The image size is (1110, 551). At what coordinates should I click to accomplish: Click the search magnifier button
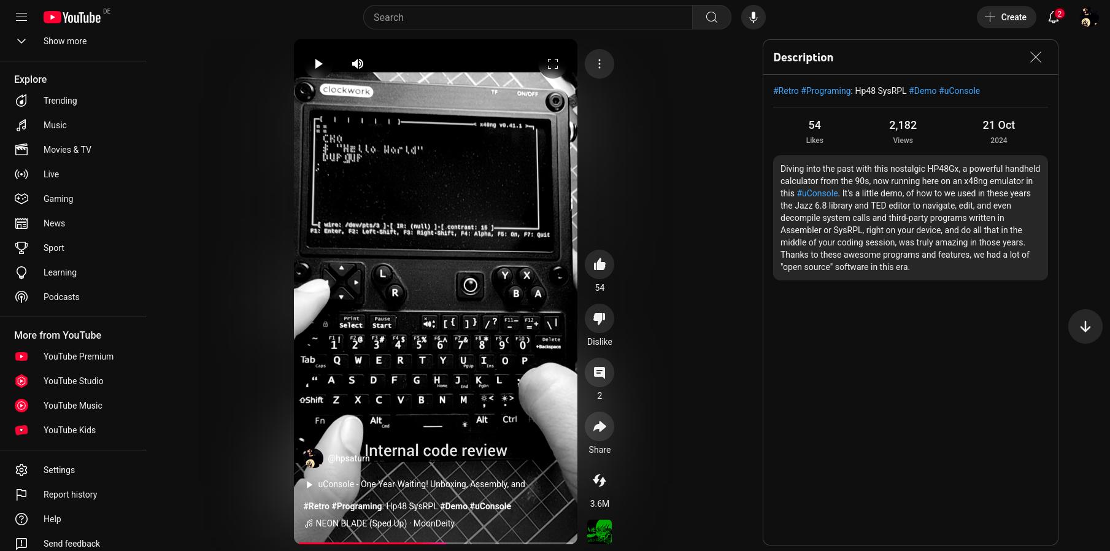(x=711, y=17)
